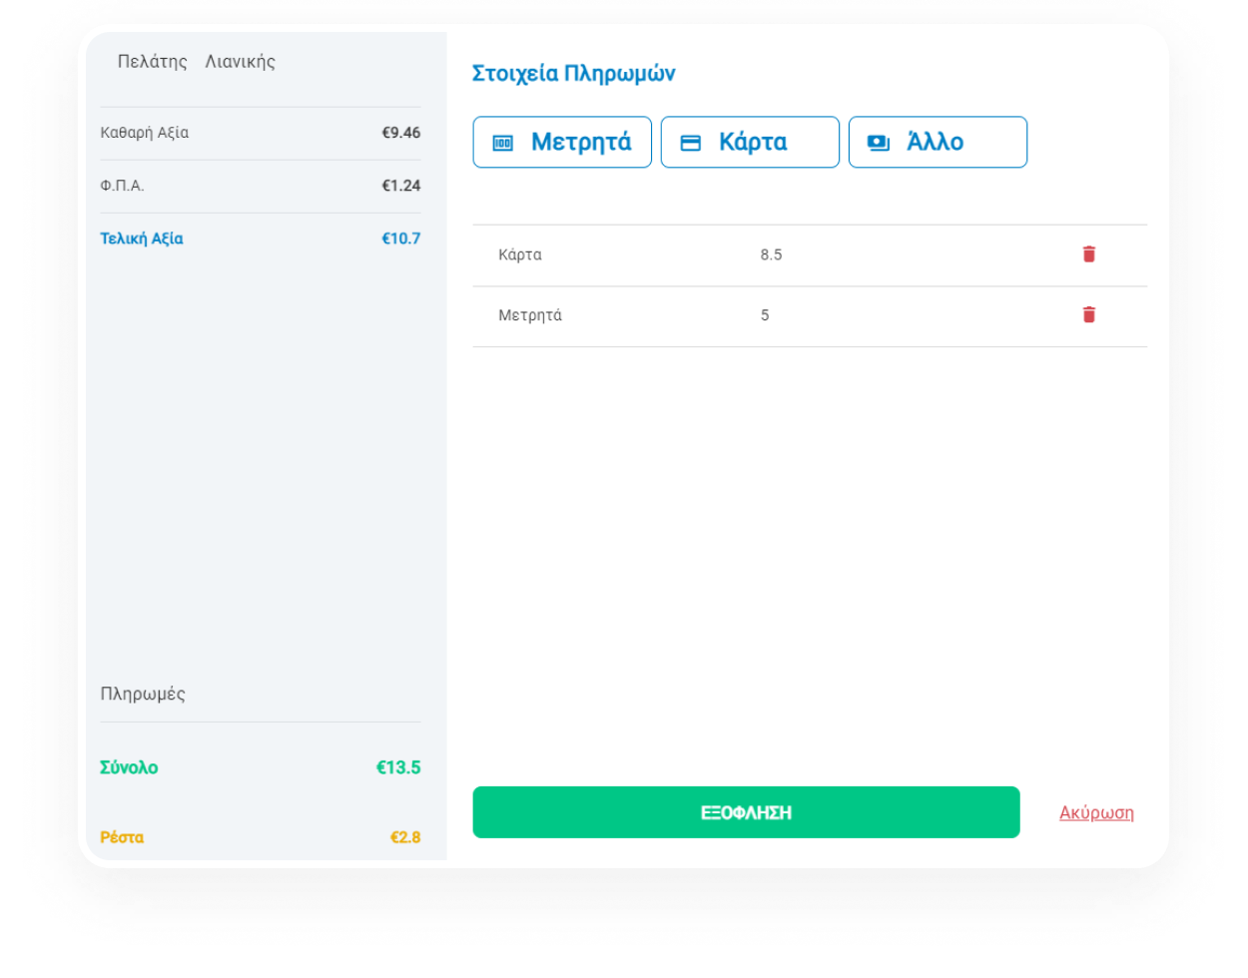Viewport: 1248px width, 978px height.
Task: Select the 5 amount in the Μετρητά row
Action: click(x=765, y=315)
